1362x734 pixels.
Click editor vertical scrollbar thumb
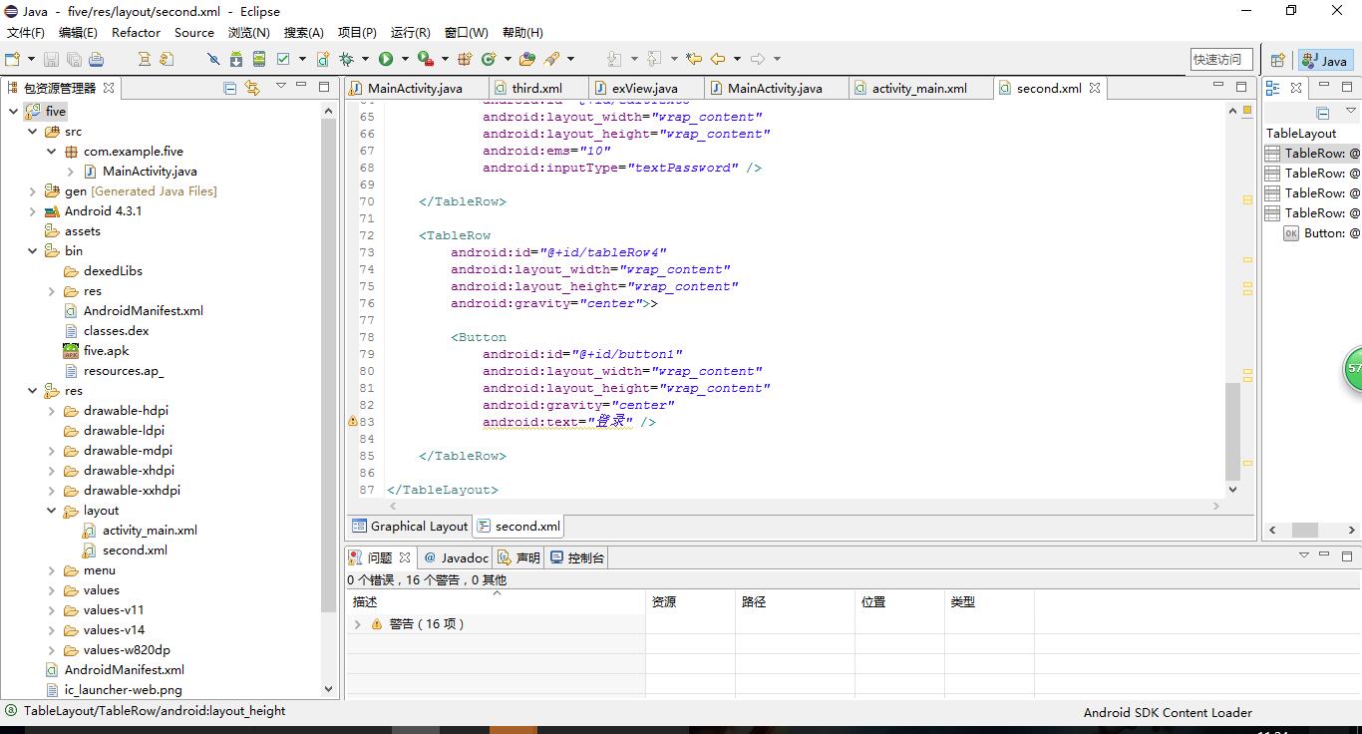click(1233, 431)
